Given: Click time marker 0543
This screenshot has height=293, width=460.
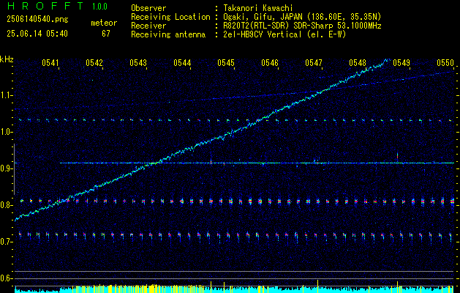Looking at the screenshot, I should pyautogui.click(x=138, y=62).
